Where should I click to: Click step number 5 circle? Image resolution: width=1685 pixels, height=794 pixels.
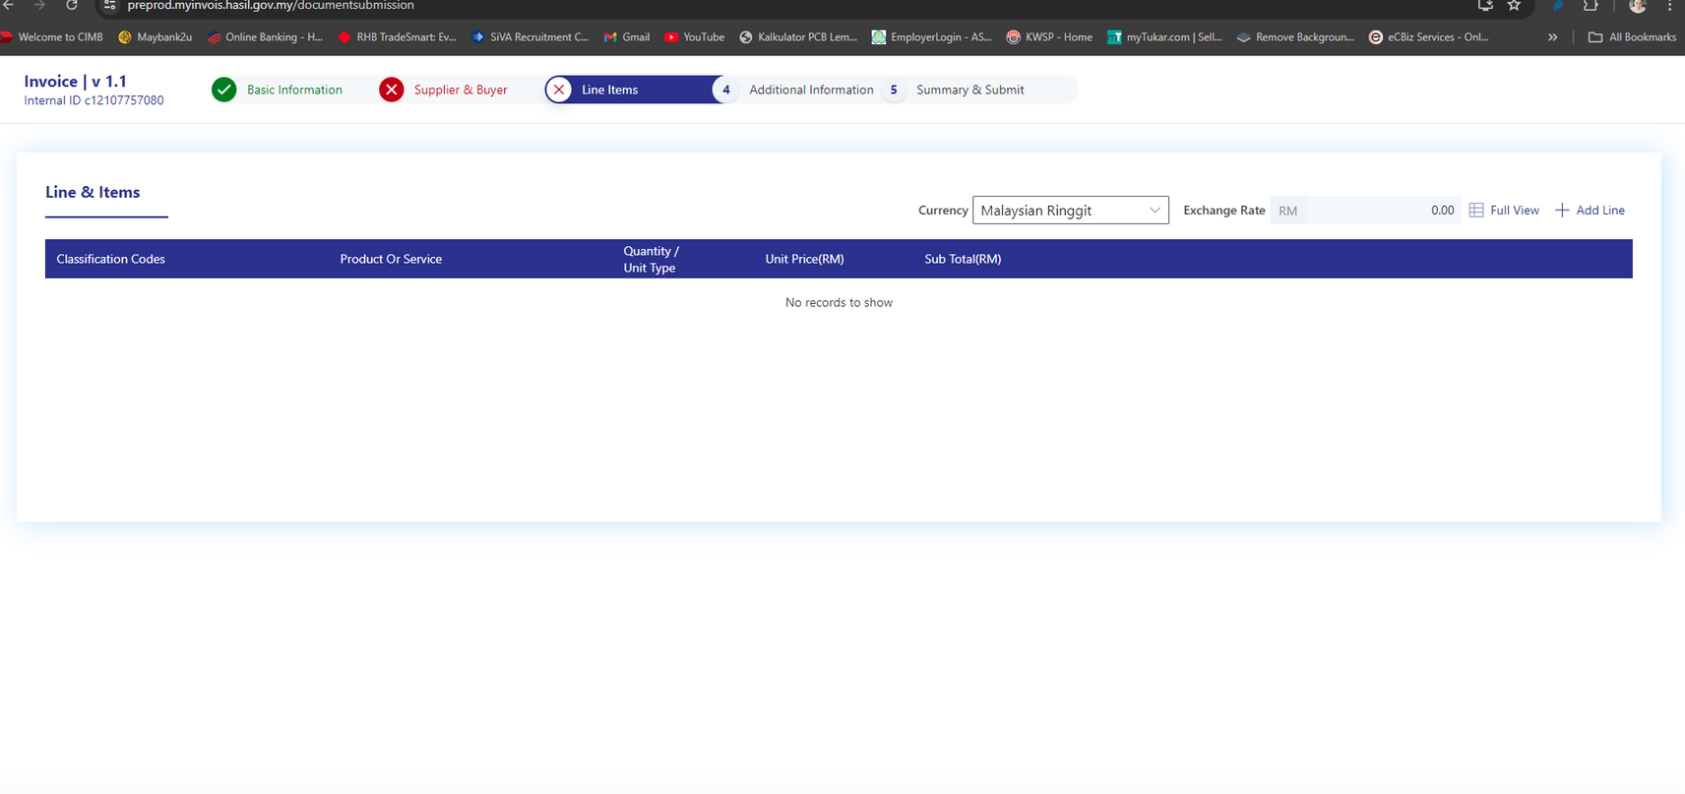pyautogui.click(x=894, y=90)
